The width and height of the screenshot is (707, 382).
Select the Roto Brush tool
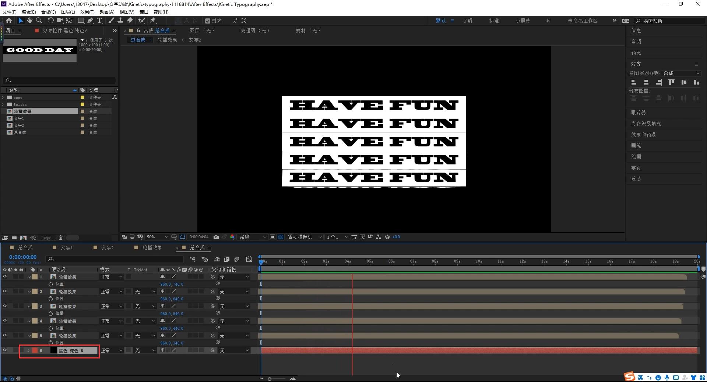click(141, 21)
